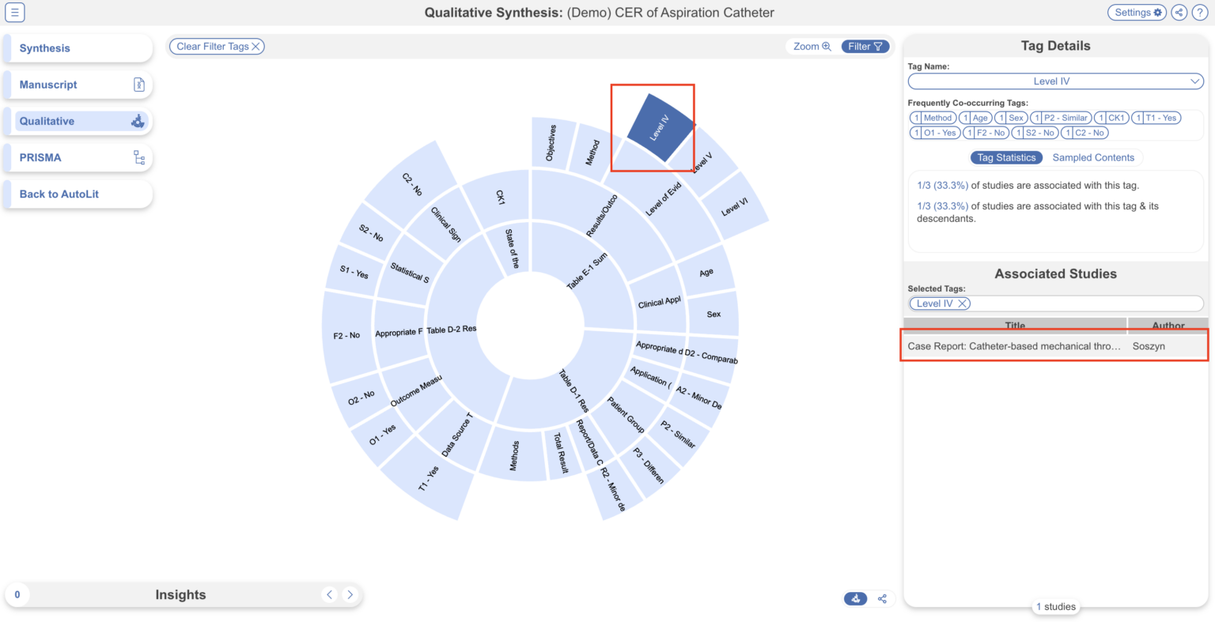Open the Tag Name dropdown showing Level IV
Viewport: 1215px width, 622px height.
(x=1055, y=81)
